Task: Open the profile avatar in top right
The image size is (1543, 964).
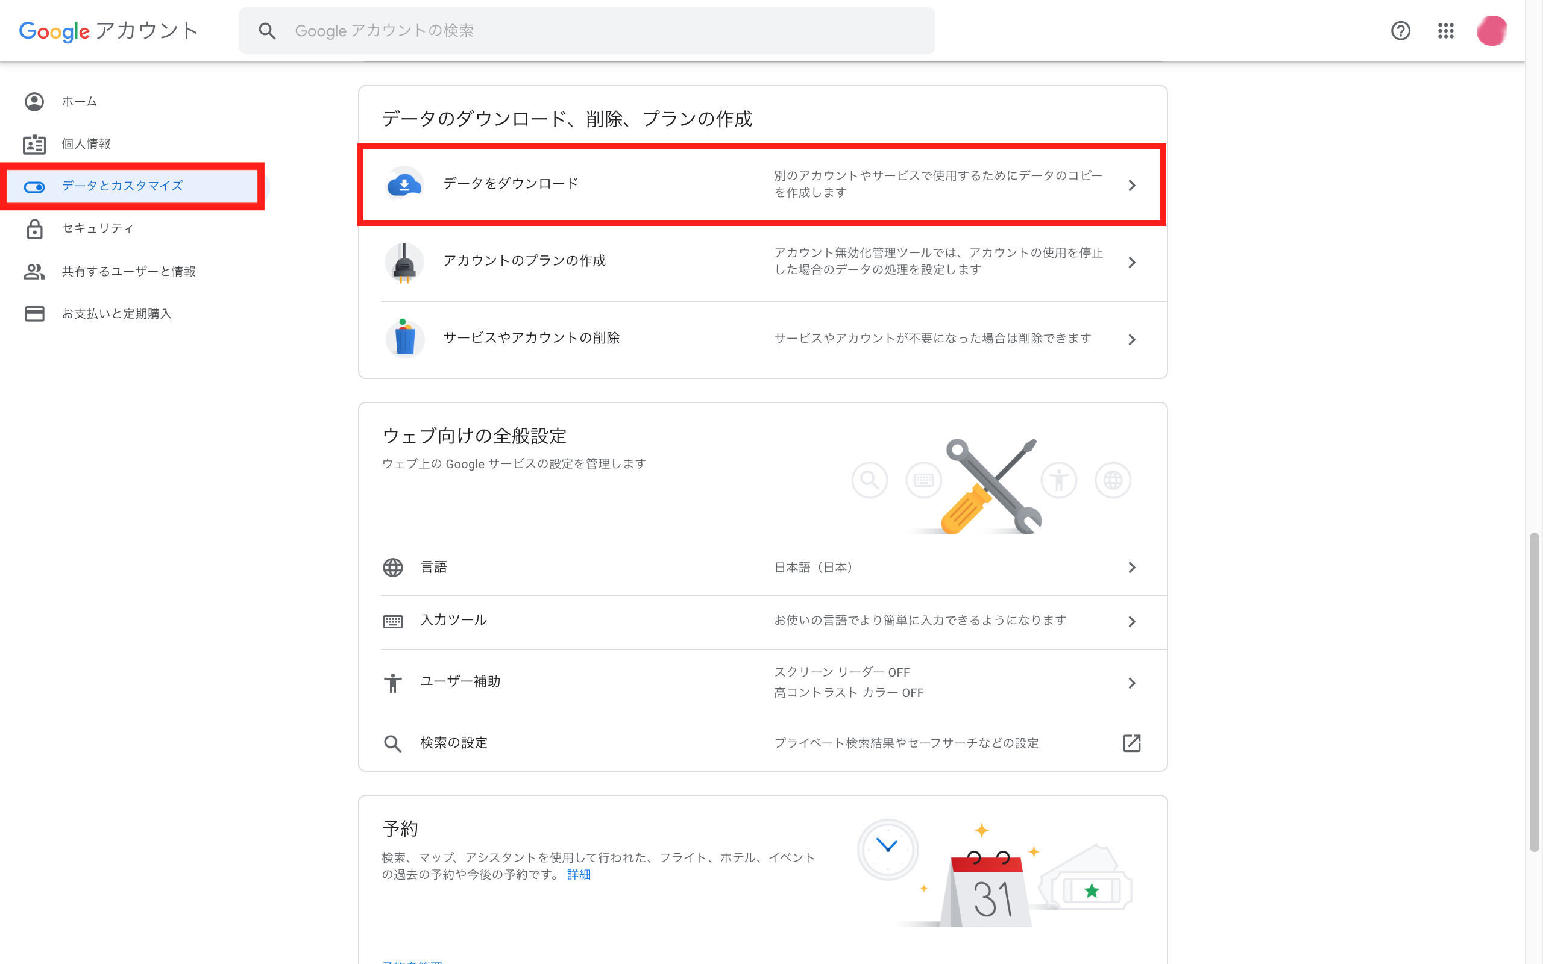Action: coord(1492,30)
